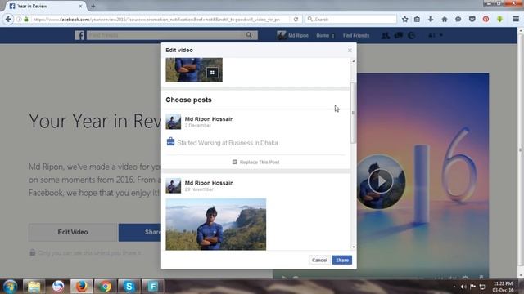Open Md Ripon Hossain 2 December post name

tap(210, 119)
